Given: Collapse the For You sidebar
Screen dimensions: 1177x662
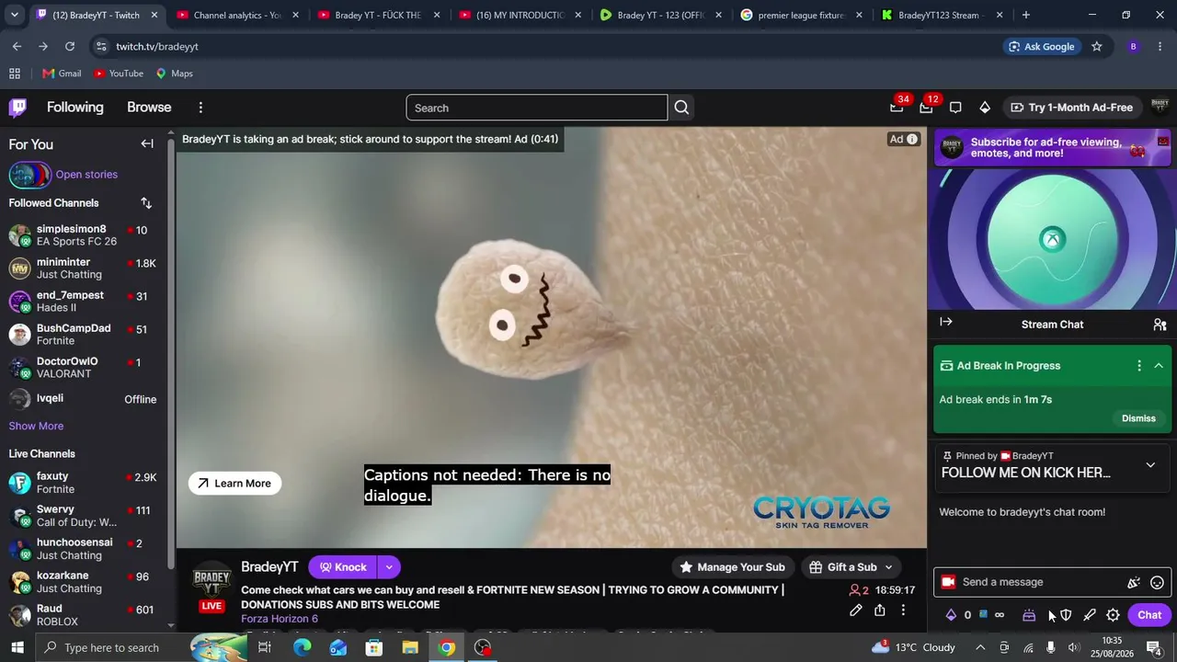Looking at the screenshot, I should click(x=147, y=143).
